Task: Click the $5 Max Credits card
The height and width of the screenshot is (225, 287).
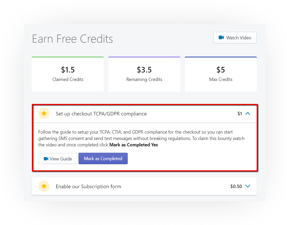Action: (221, 74)
